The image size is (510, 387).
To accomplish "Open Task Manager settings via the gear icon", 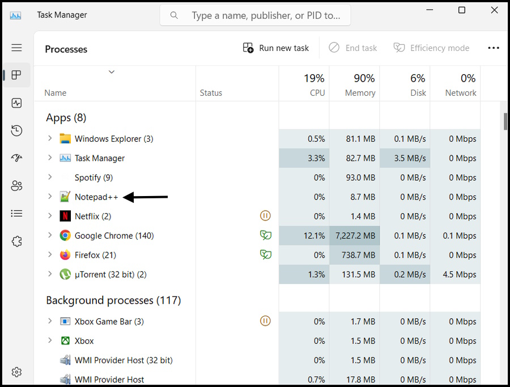I will point(16,372).
